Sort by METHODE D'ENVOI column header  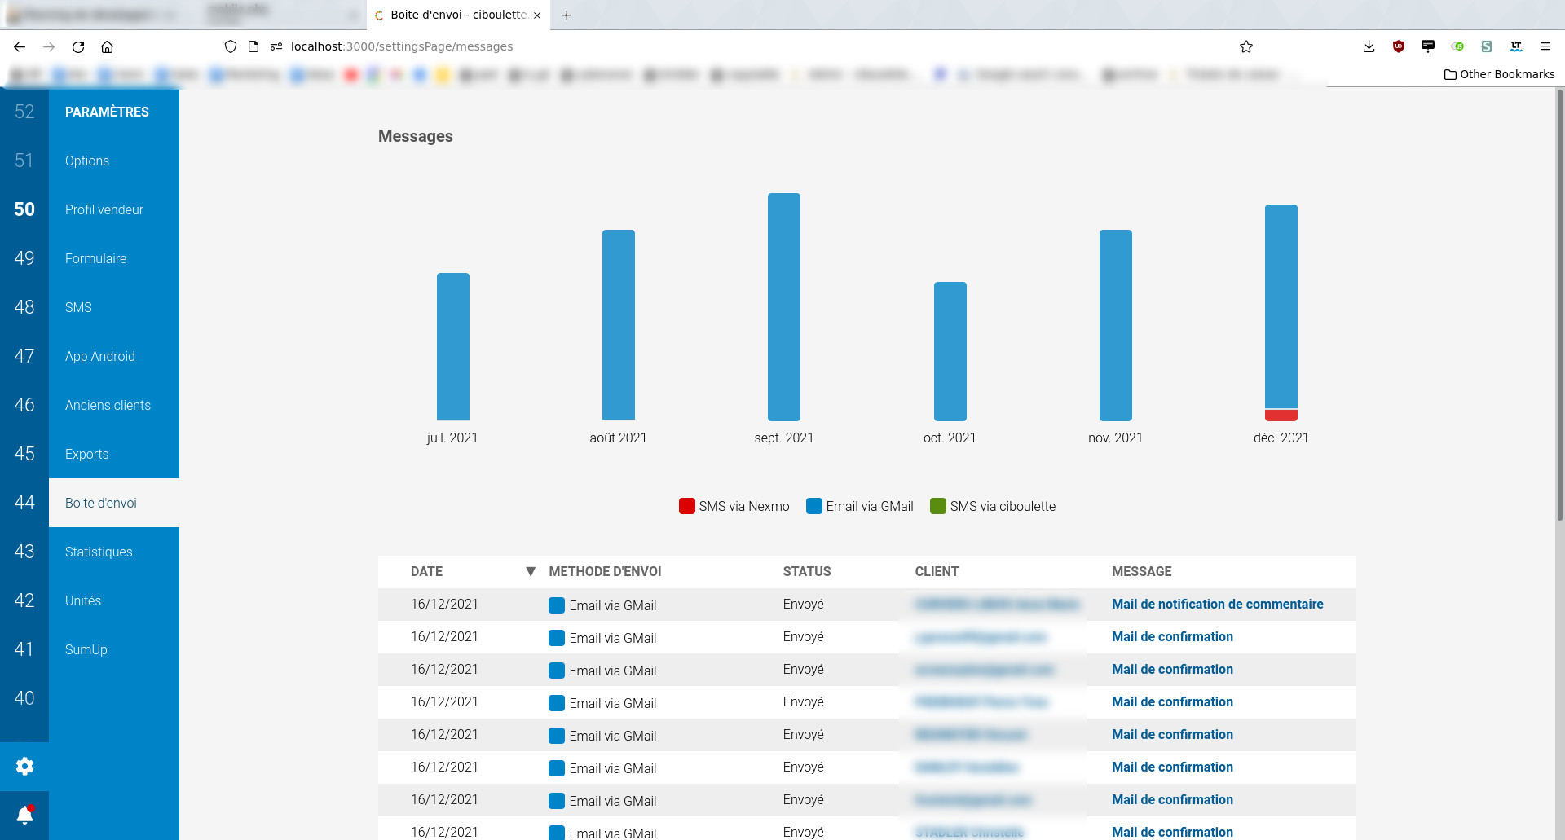coord(605,571)
